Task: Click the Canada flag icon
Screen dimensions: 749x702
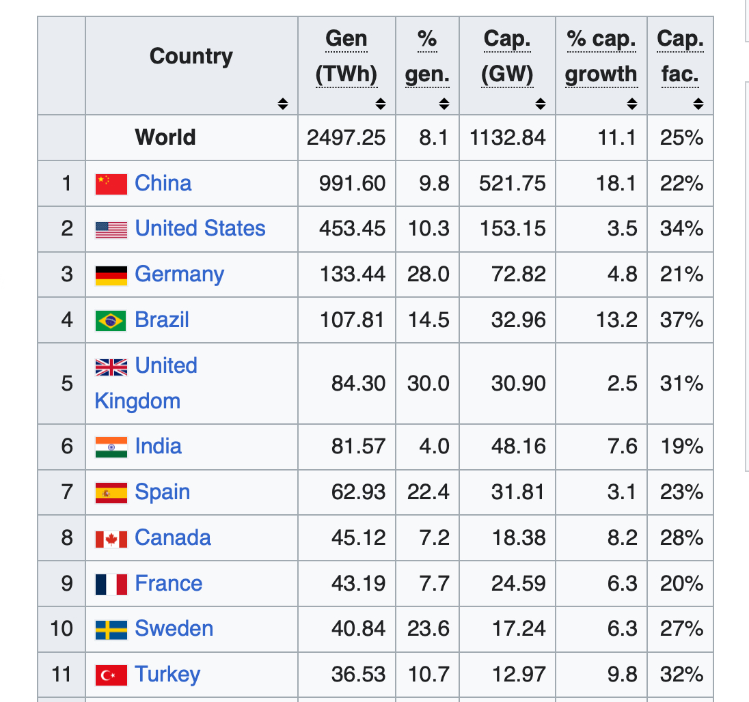Action: (x=111, y=539)
